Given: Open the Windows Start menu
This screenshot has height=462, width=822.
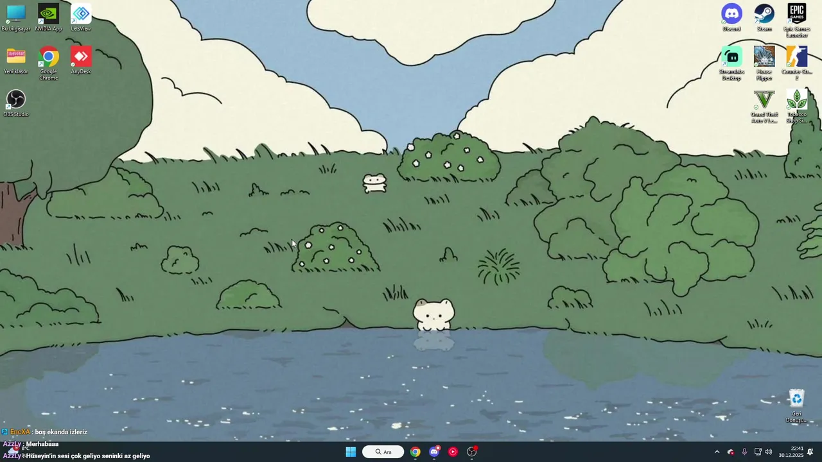Looking at the screenshot, I should (x=351, y=452).
